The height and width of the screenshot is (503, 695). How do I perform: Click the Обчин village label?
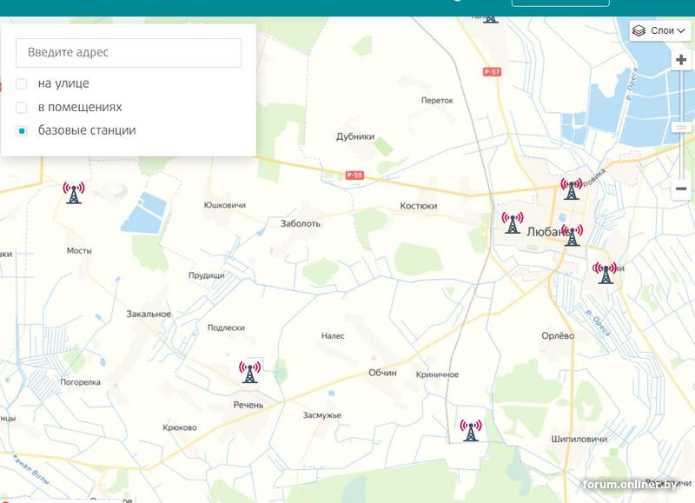click(382, 373)
